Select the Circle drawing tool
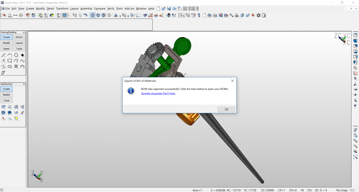Image resolution: width=359 pixels, height=192 pixels. coord(16,55)
